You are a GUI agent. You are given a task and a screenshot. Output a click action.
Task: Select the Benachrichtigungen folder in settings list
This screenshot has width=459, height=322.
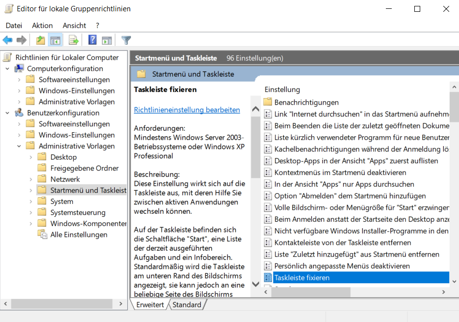pos(306,102)
